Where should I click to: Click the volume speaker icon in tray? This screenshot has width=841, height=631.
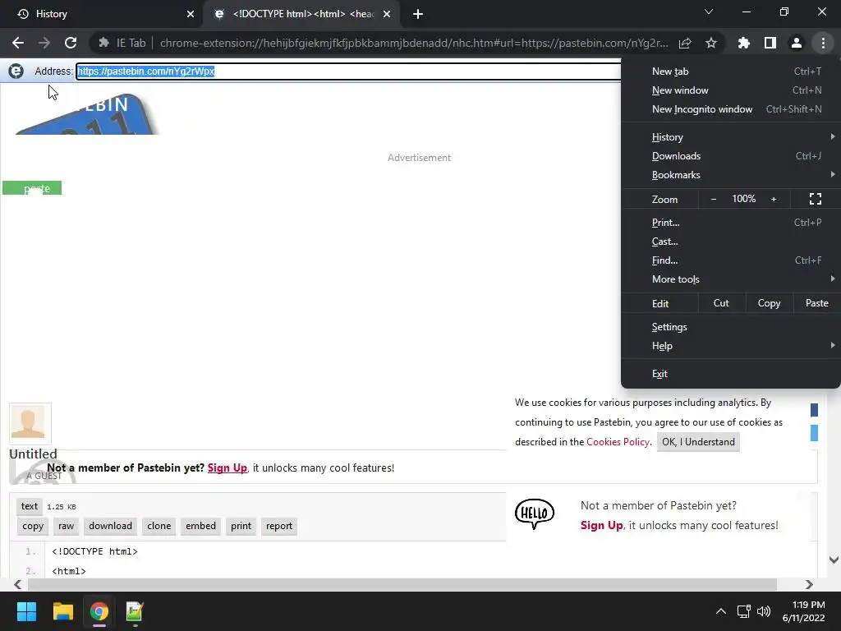pos(764,611)
